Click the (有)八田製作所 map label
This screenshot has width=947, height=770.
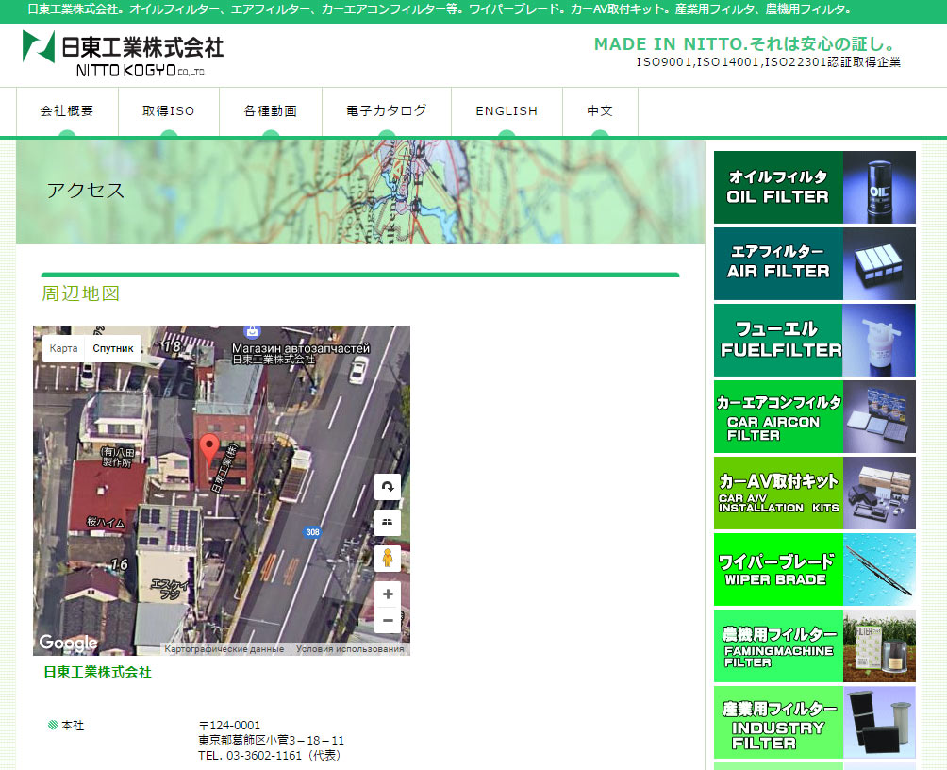[x=118, y=457]
